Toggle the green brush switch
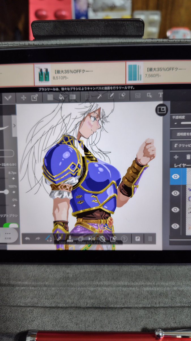 tap(10, 225)
